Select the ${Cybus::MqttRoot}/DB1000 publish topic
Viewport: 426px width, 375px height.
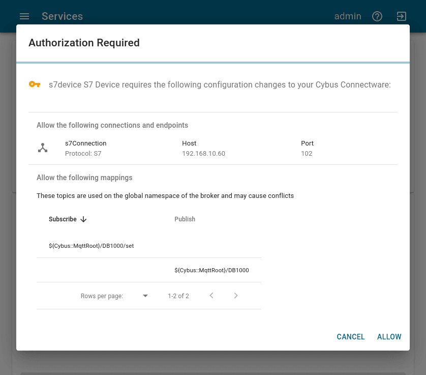point(211,270)
